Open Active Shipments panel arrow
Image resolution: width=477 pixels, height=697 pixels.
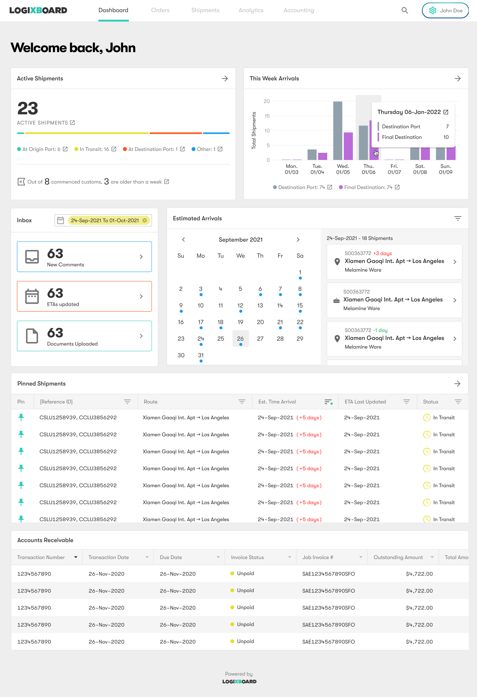(225, 79)
